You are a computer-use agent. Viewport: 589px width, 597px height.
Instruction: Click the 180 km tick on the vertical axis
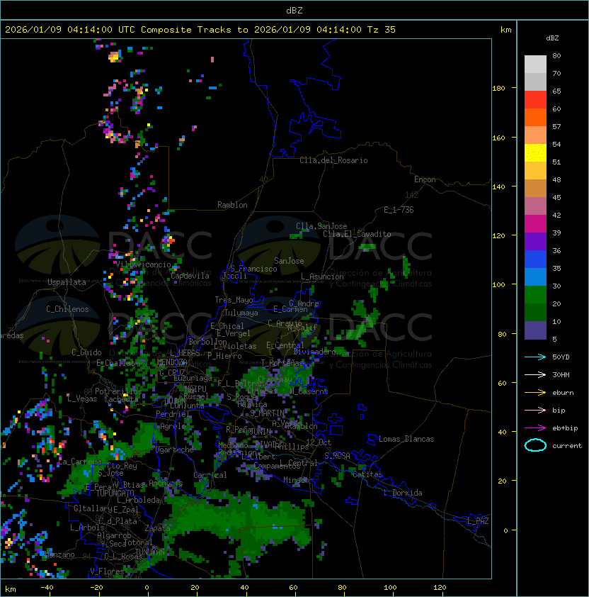[x=498, y=89]
